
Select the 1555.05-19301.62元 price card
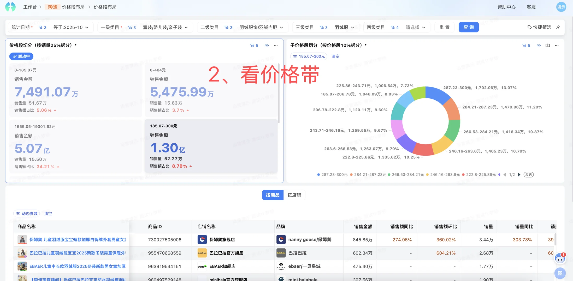click(75, 146)
